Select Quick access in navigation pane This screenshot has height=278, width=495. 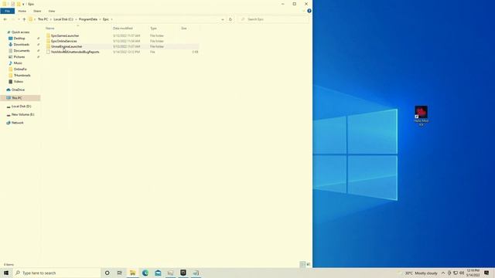(x=20, y=32)
